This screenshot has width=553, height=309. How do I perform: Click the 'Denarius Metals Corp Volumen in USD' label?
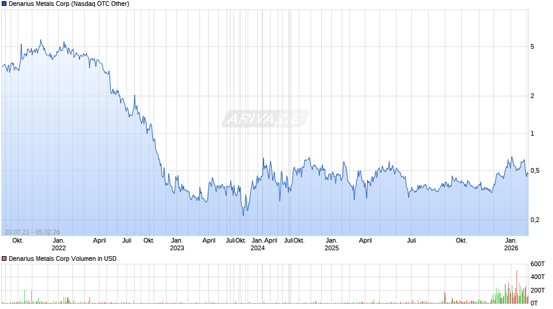point(62,258)
